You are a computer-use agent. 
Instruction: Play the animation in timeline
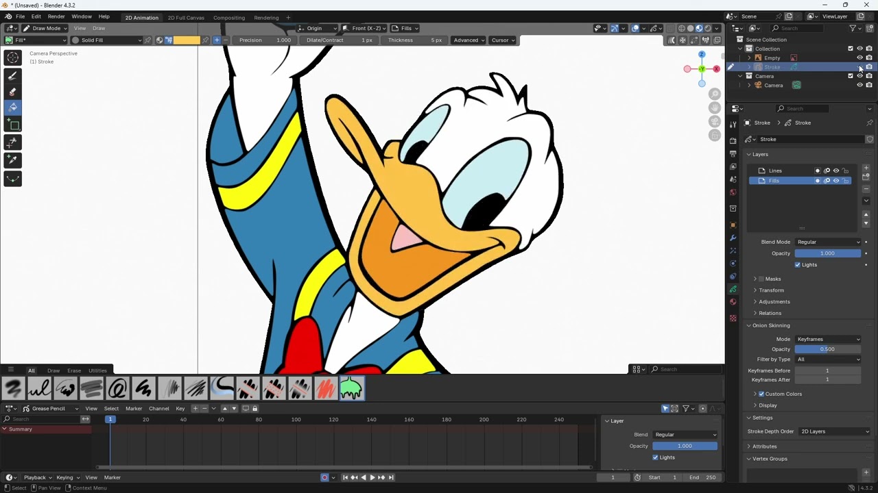[x=372, y=477]
